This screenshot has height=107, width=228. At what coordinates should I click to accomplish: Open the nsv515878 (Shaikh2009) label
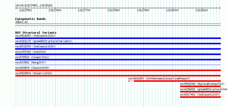32,68
